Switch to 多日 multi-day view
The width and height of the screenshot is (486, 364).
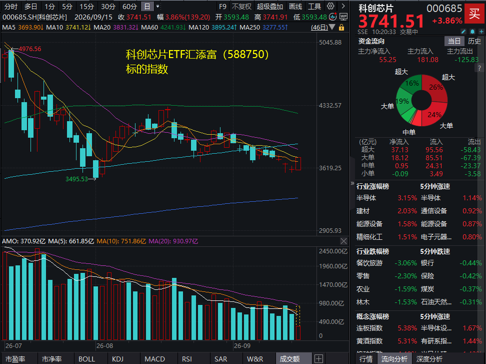coord(30,7)
